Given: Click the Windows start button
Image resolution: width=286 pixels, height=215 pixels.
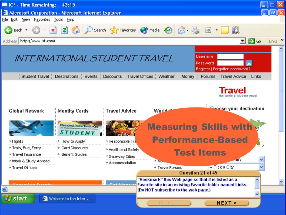Looking at the screenshot, I should click(18, 198).
